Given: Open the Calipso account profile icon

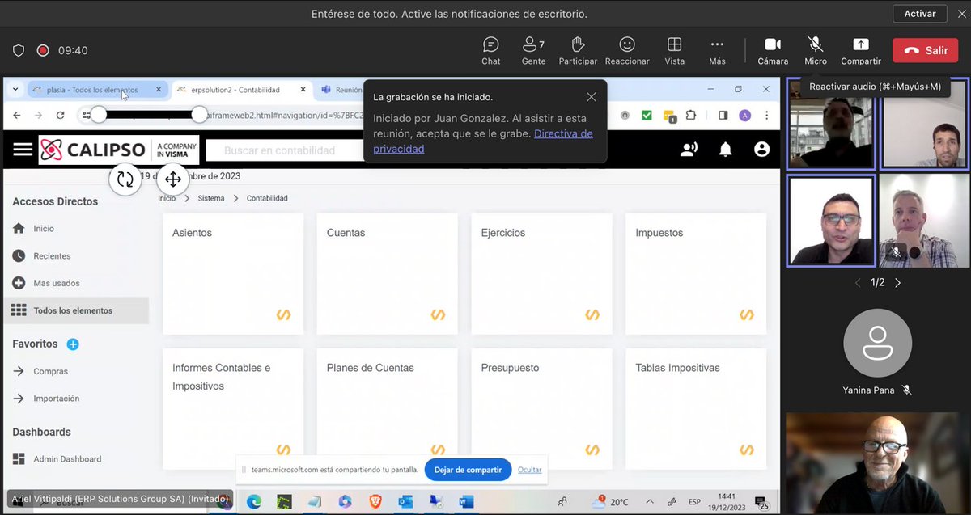Looking at the screenshot, I should point(761,150).
